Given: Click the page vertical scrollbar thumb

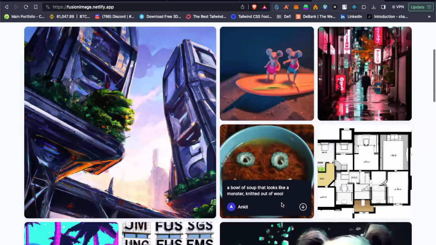Looking at the screenshot, I should pos(434,75).
